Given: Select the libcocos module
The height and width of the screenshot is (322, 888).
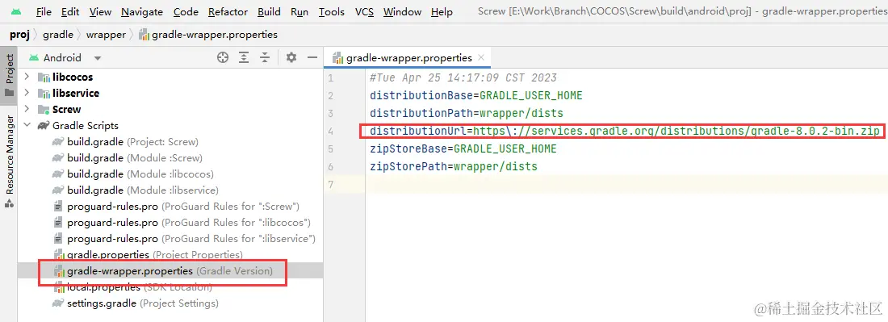Looking at the screenshot, I should [x=73, y=77].
